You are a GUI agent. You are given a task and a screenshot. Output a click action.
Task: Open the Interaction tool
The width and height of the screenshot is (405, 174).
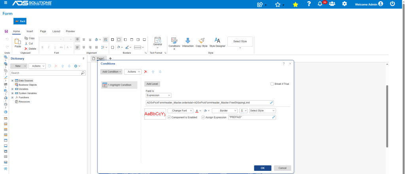pos(188,43)
